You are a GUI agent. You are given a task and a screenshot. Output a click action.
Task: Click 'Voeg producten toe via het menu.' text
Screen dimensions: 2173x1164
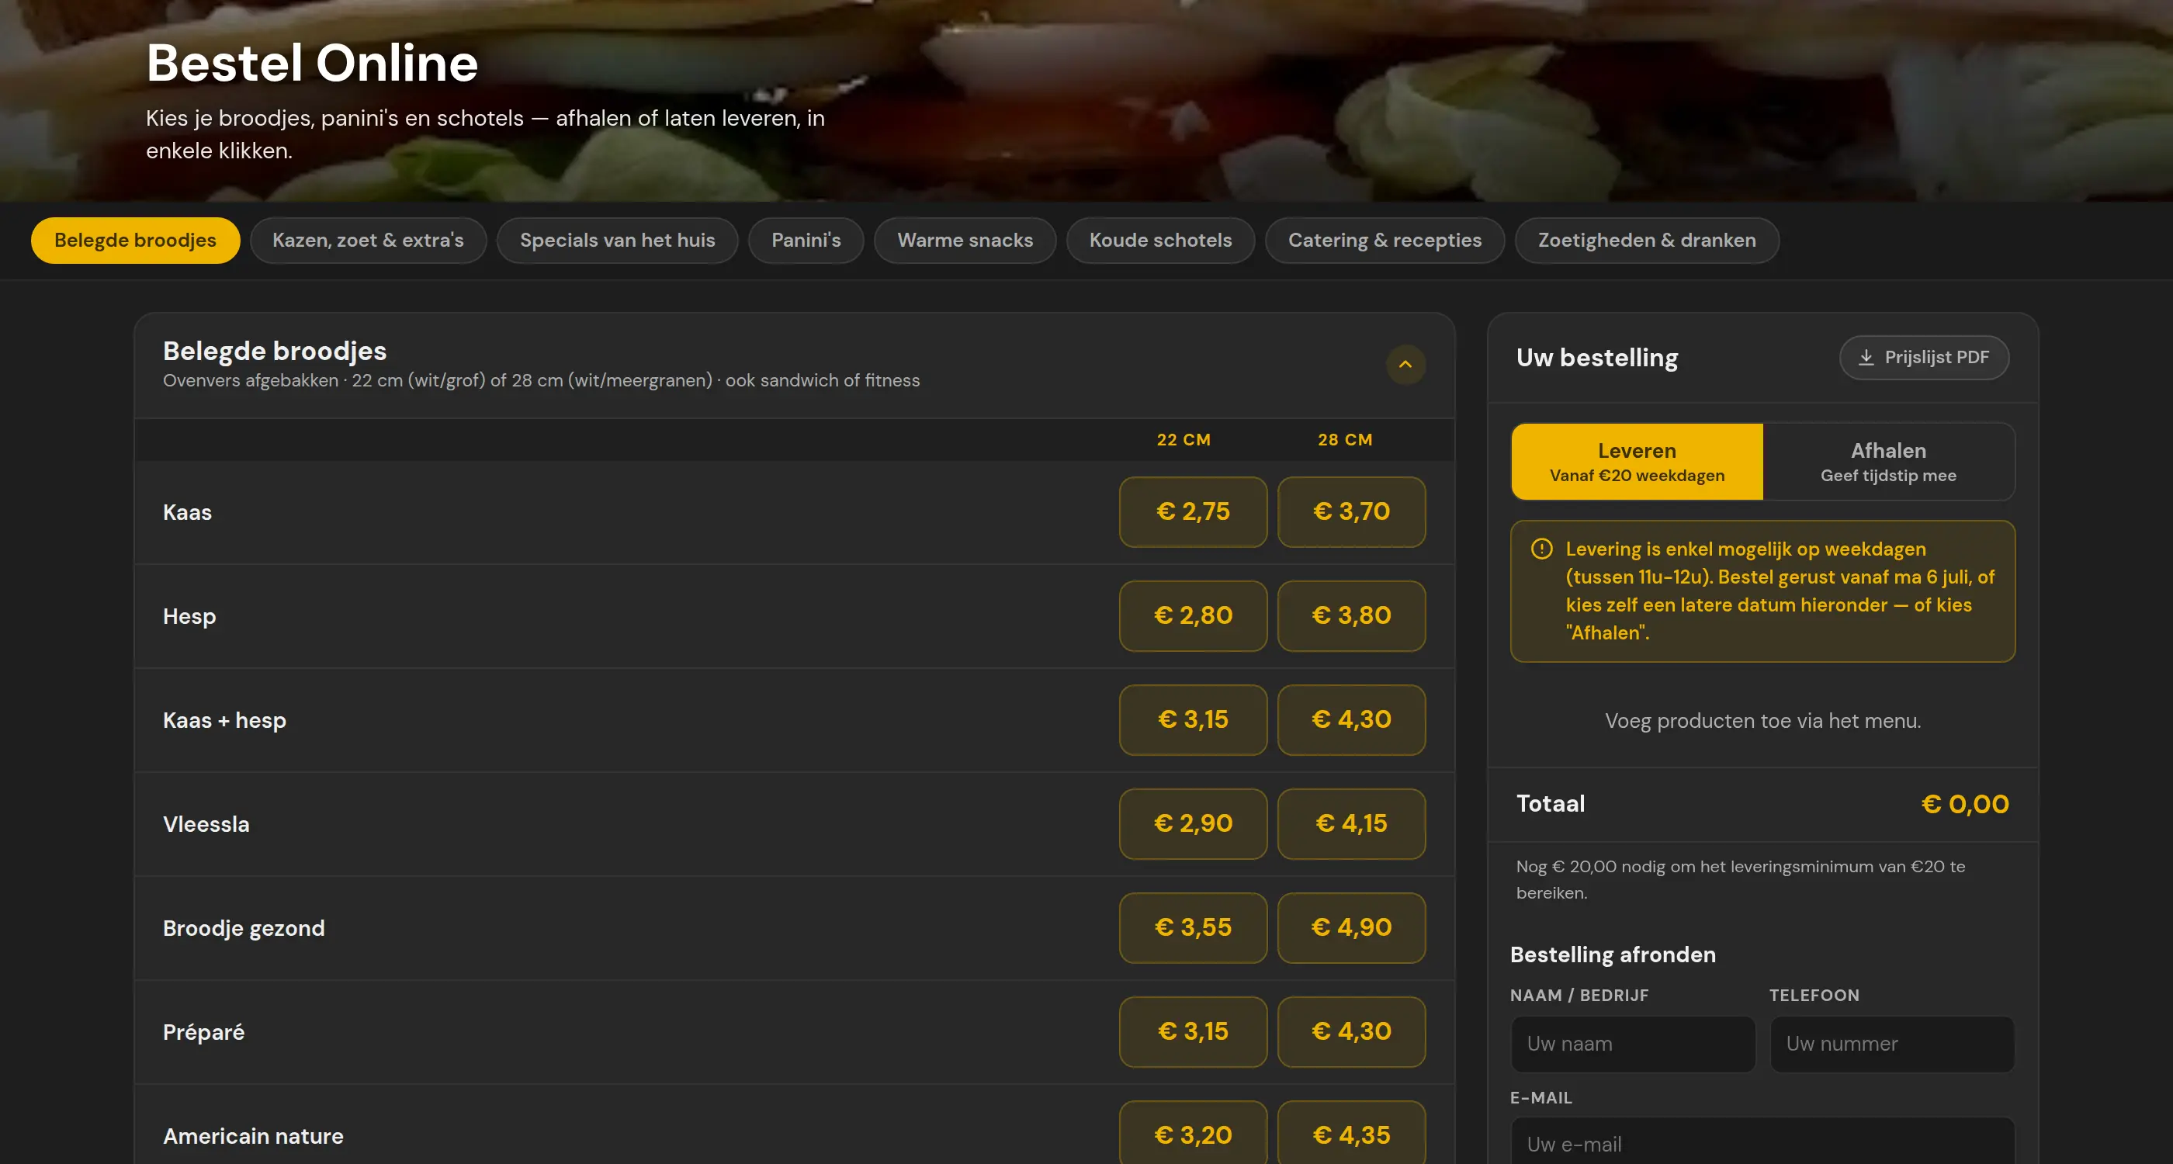point(1762,721)
